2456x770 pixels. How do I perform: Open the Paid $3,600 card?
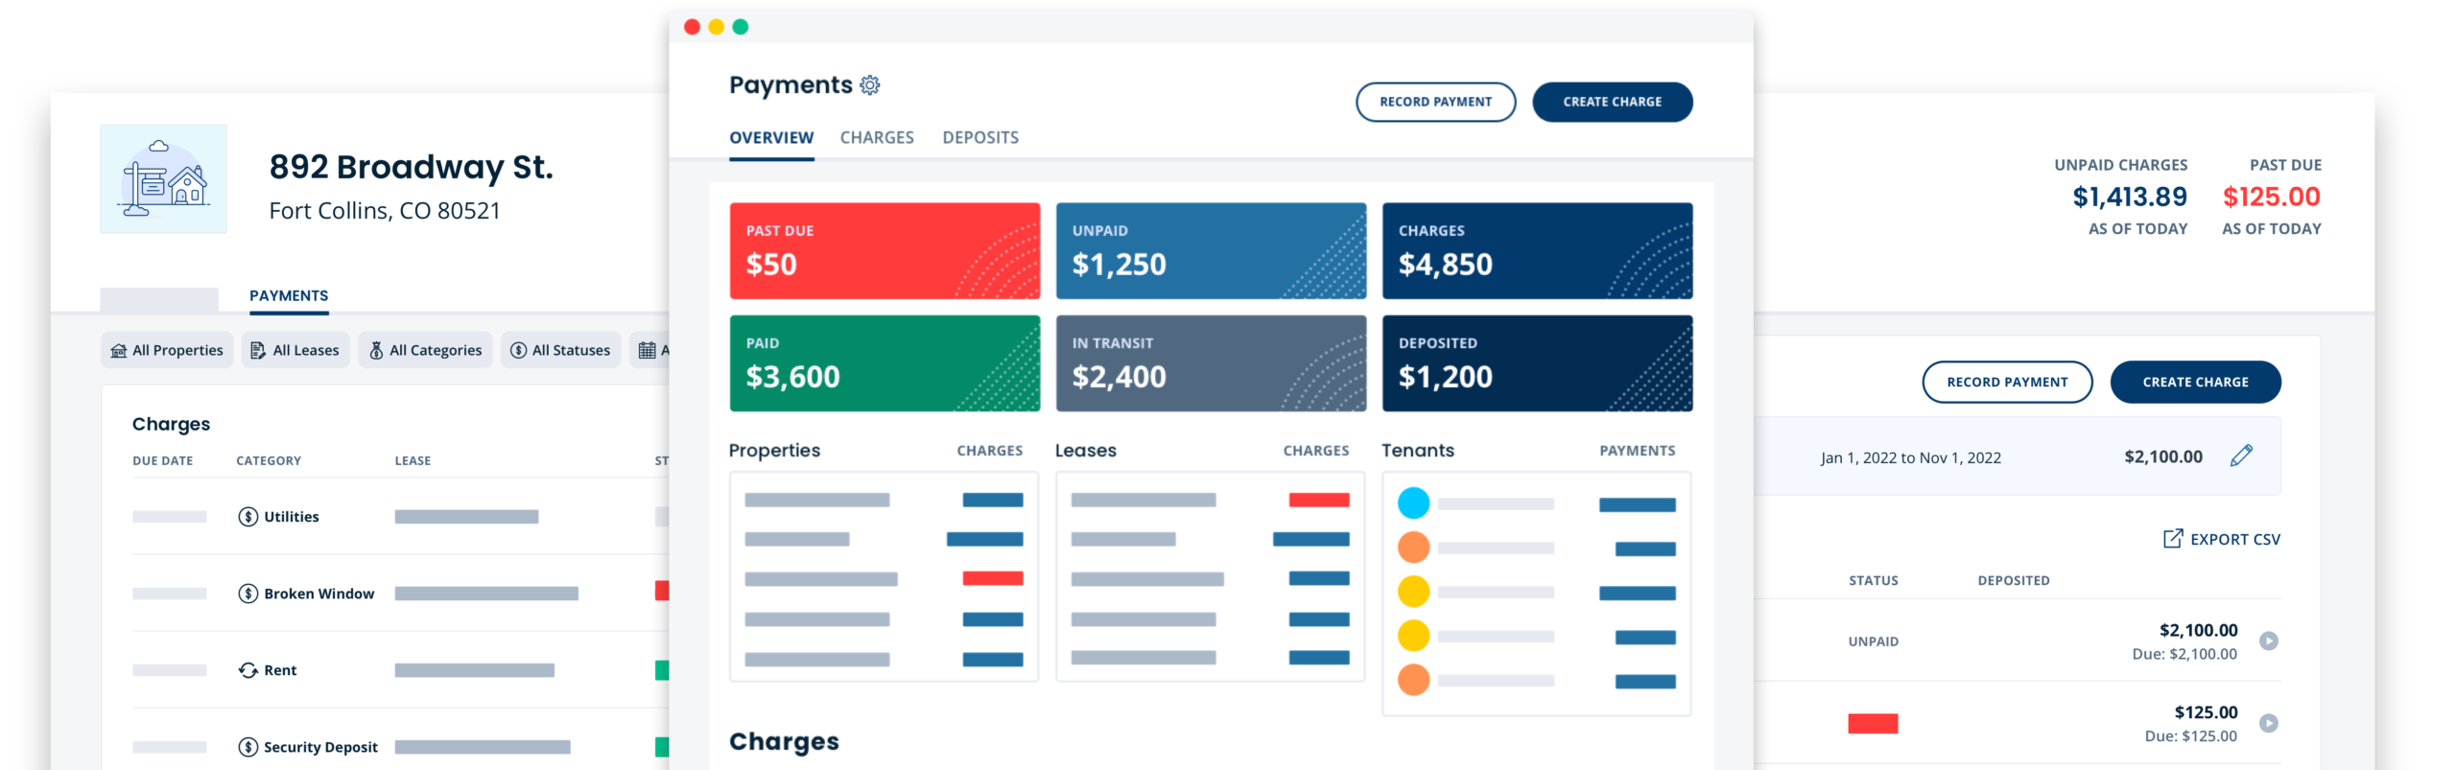pyautogui.click(x=885, y=363)
